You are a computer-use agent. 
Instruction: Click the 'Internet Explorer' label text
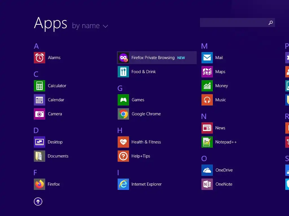pos(146,184)
